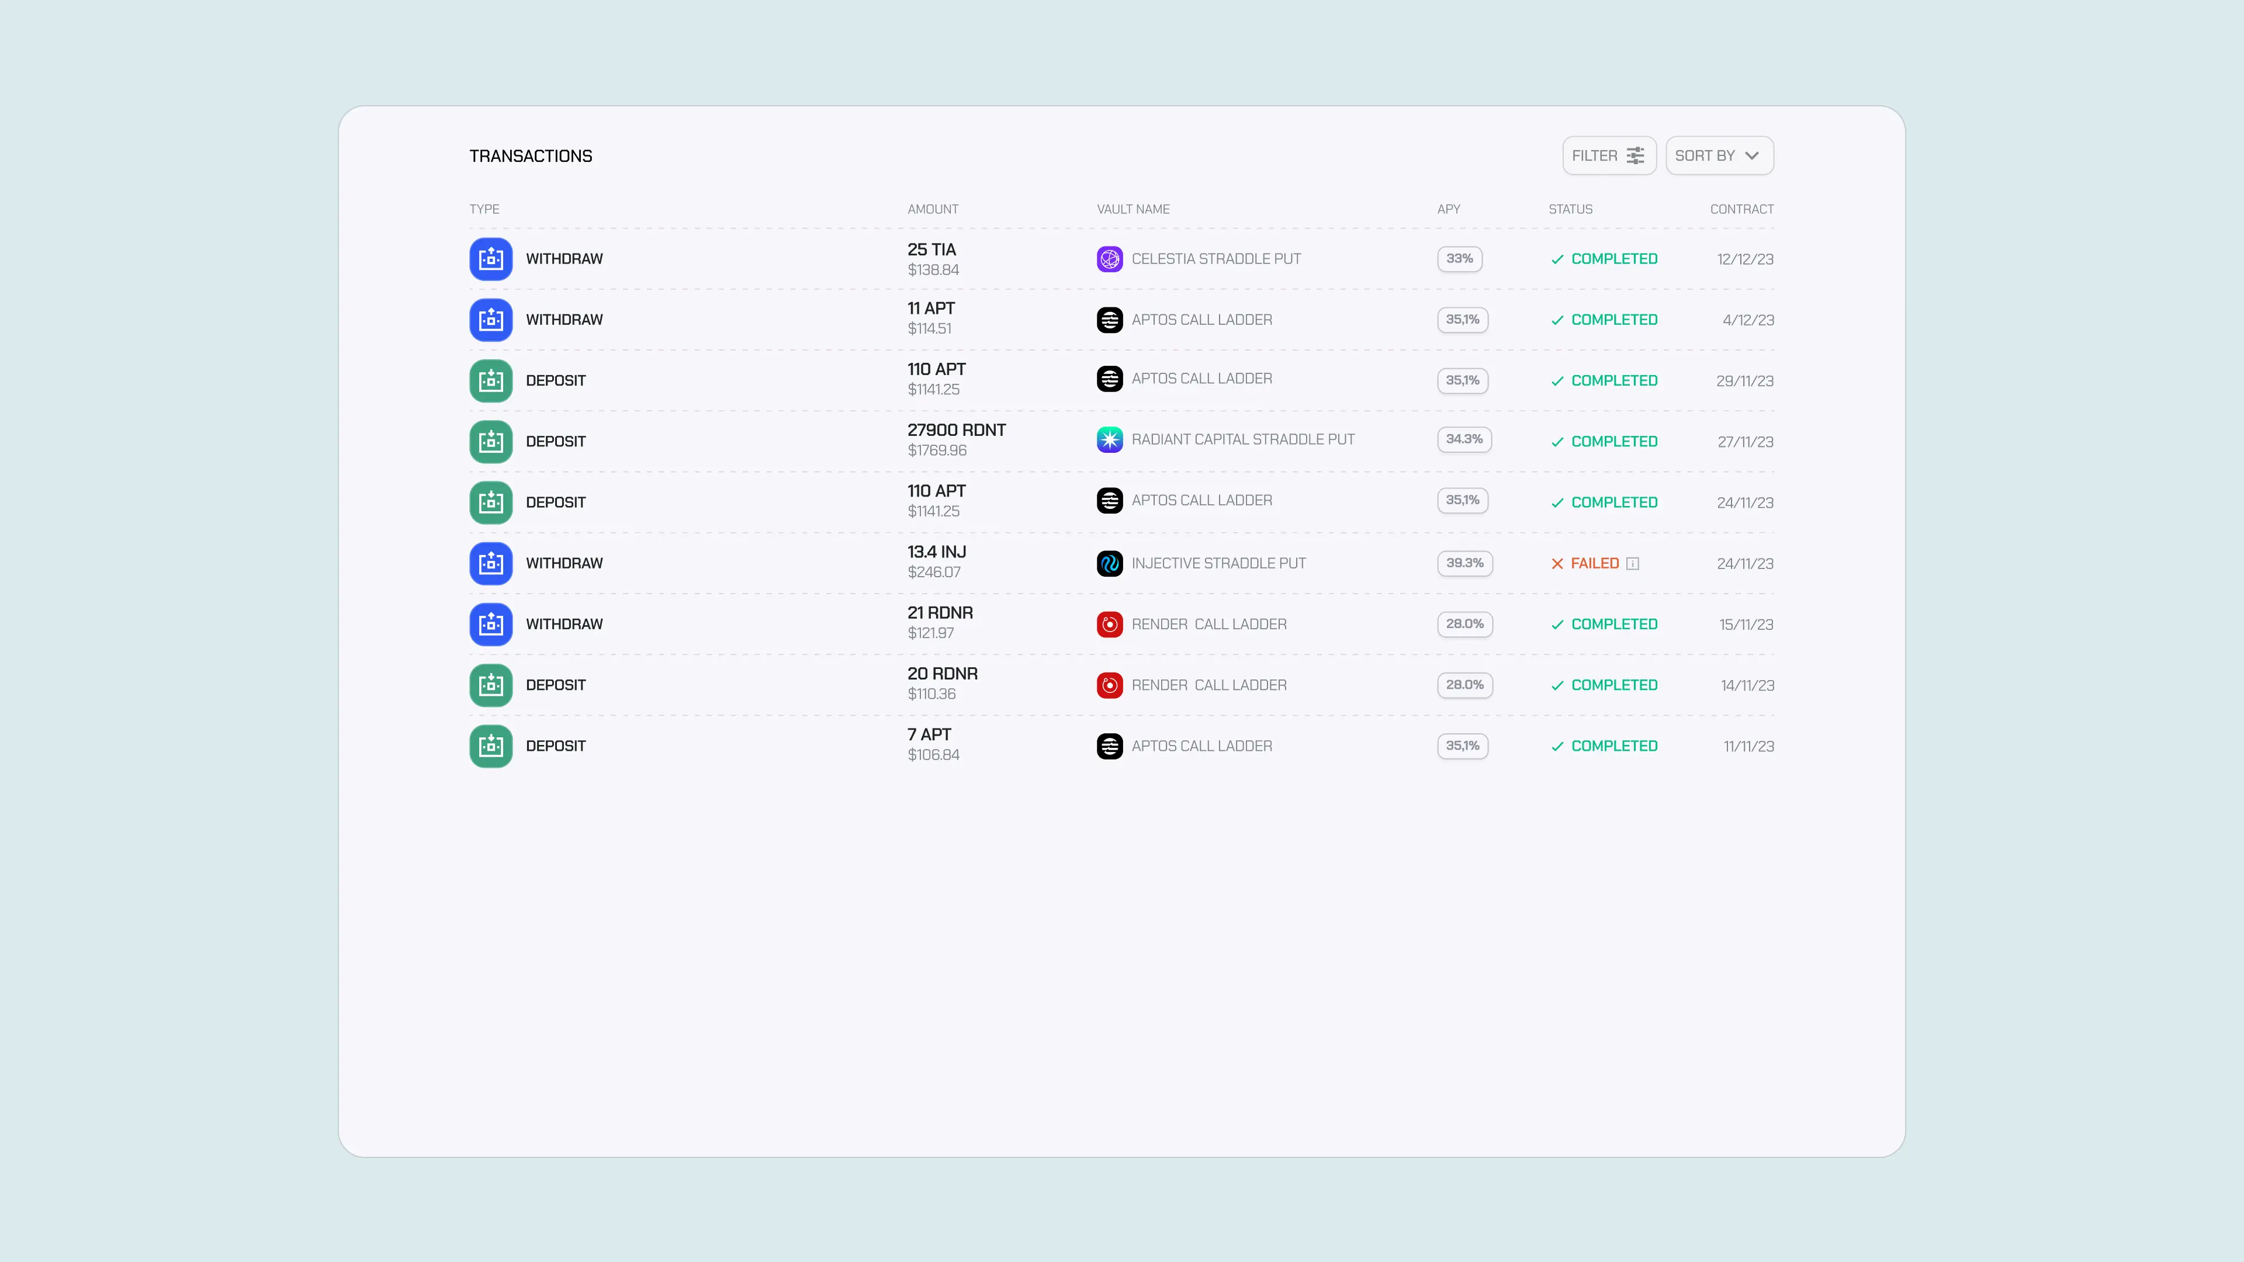Open the Injective Straddle Put vault
The image size is (2244, 1262).
click(1218, 563)
